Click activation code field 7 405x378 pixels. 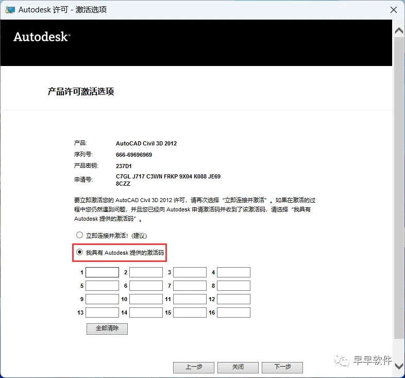190,286
